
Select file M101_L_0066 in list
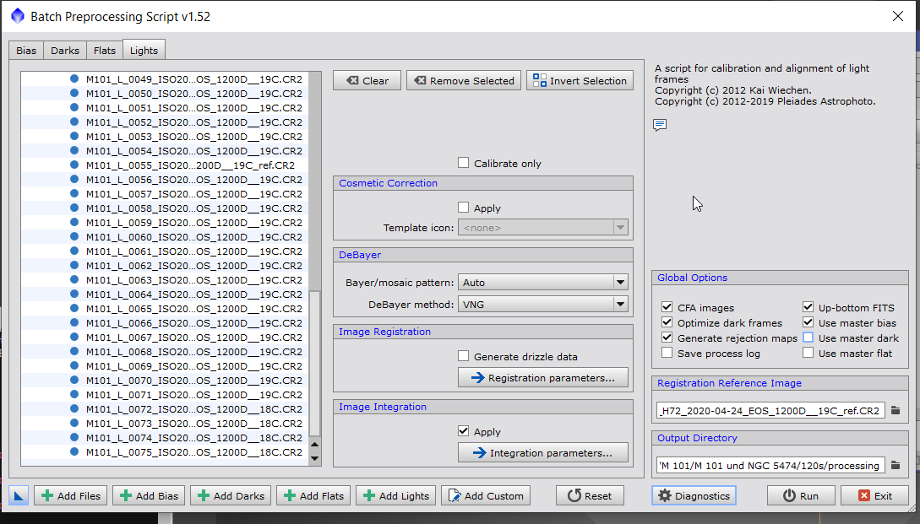click(x=164, y=322)
